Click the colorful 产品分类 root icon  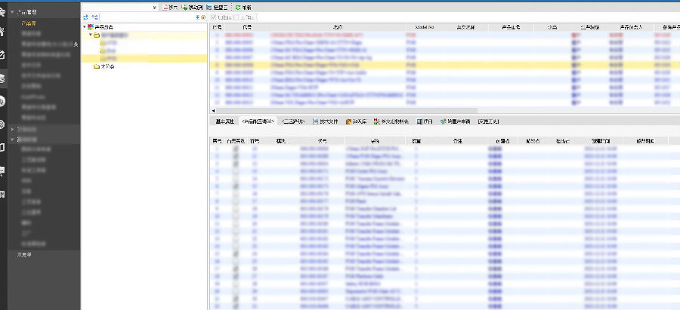click(x=90, y=27)
